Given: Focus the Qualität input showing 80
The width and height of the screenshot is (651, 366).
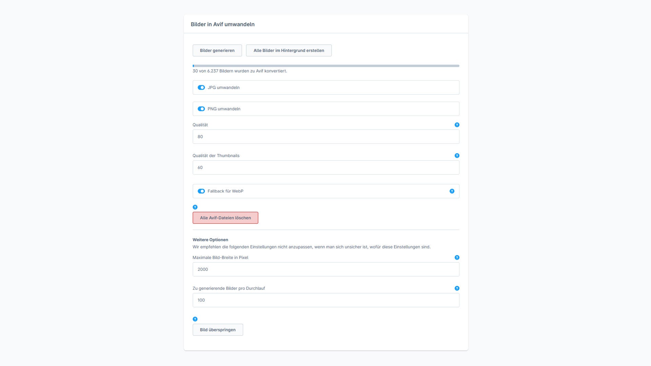Looking at the screenshot, I should point(326,137).
